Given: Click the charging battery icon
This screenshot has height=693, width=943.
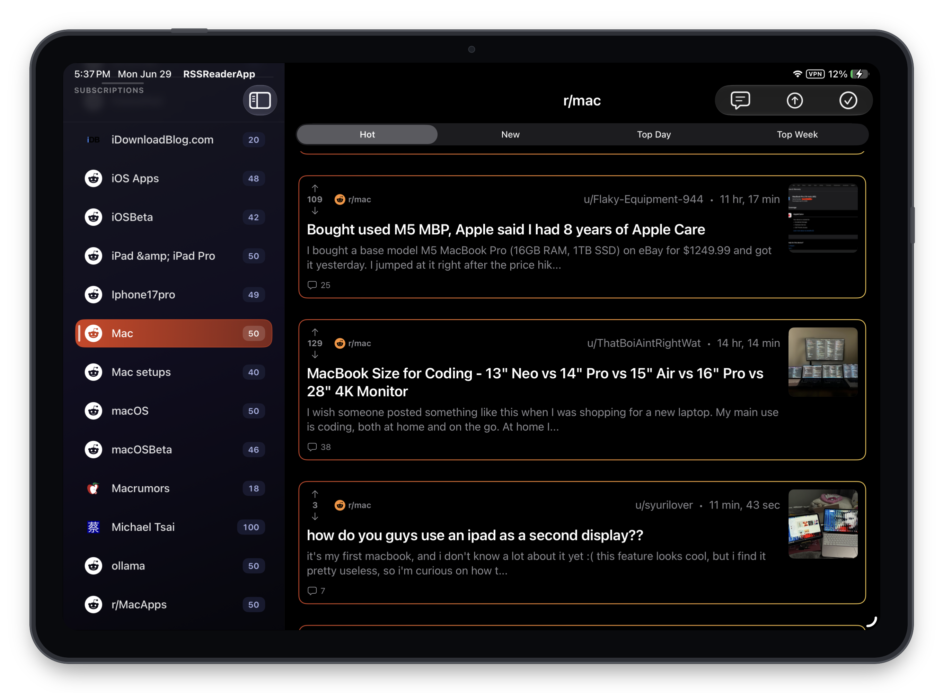Looking at the screenshot, I should tap(859, 74).
